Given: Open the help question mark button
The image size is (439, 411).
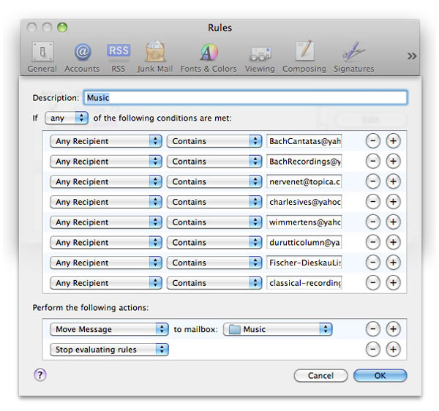Looking at the screenshot, I should coord(40,374).
